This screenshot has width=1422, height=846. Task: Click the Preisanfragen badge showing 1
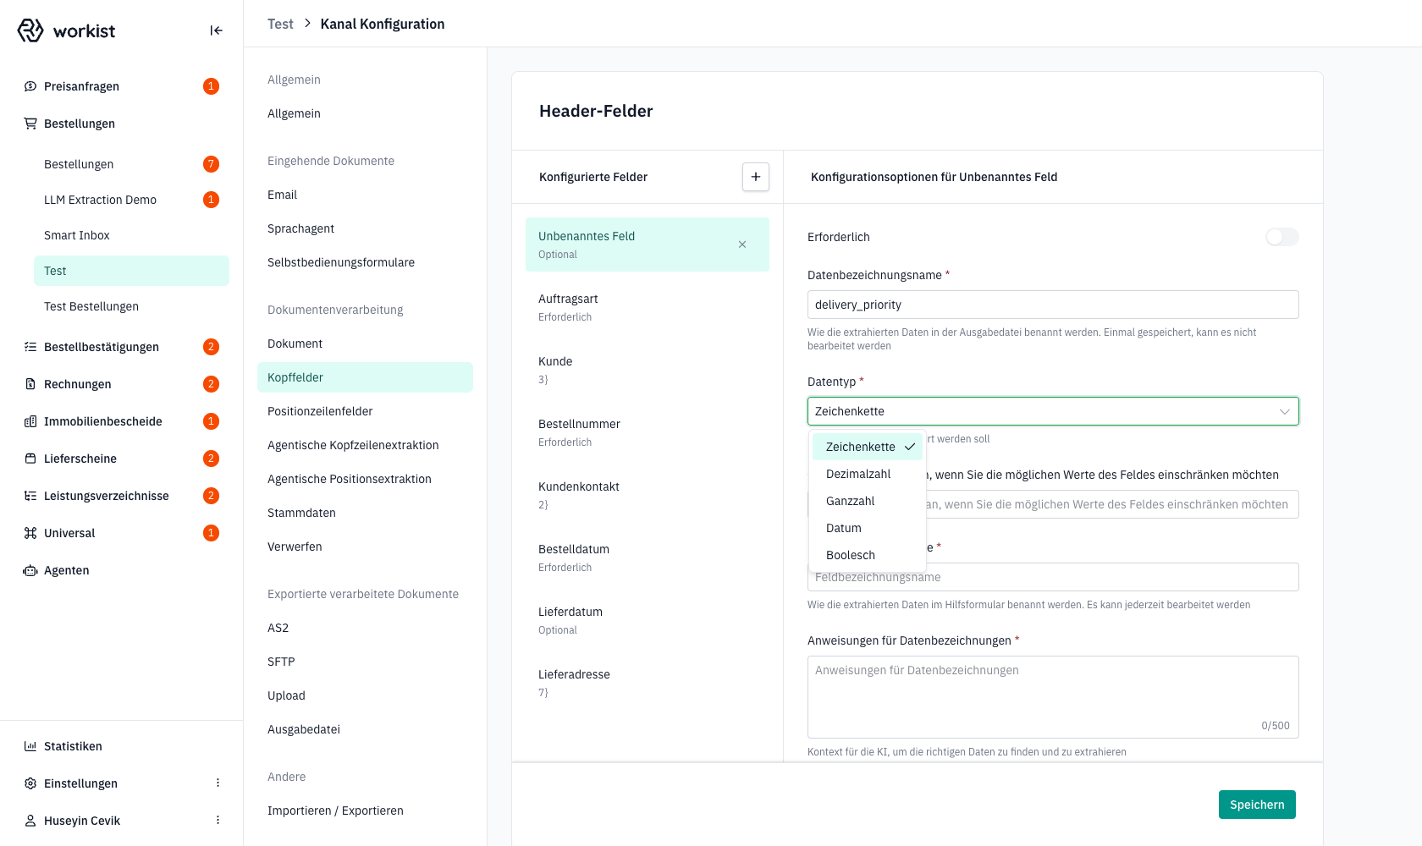pyautogui.click(x=212, y=86)
